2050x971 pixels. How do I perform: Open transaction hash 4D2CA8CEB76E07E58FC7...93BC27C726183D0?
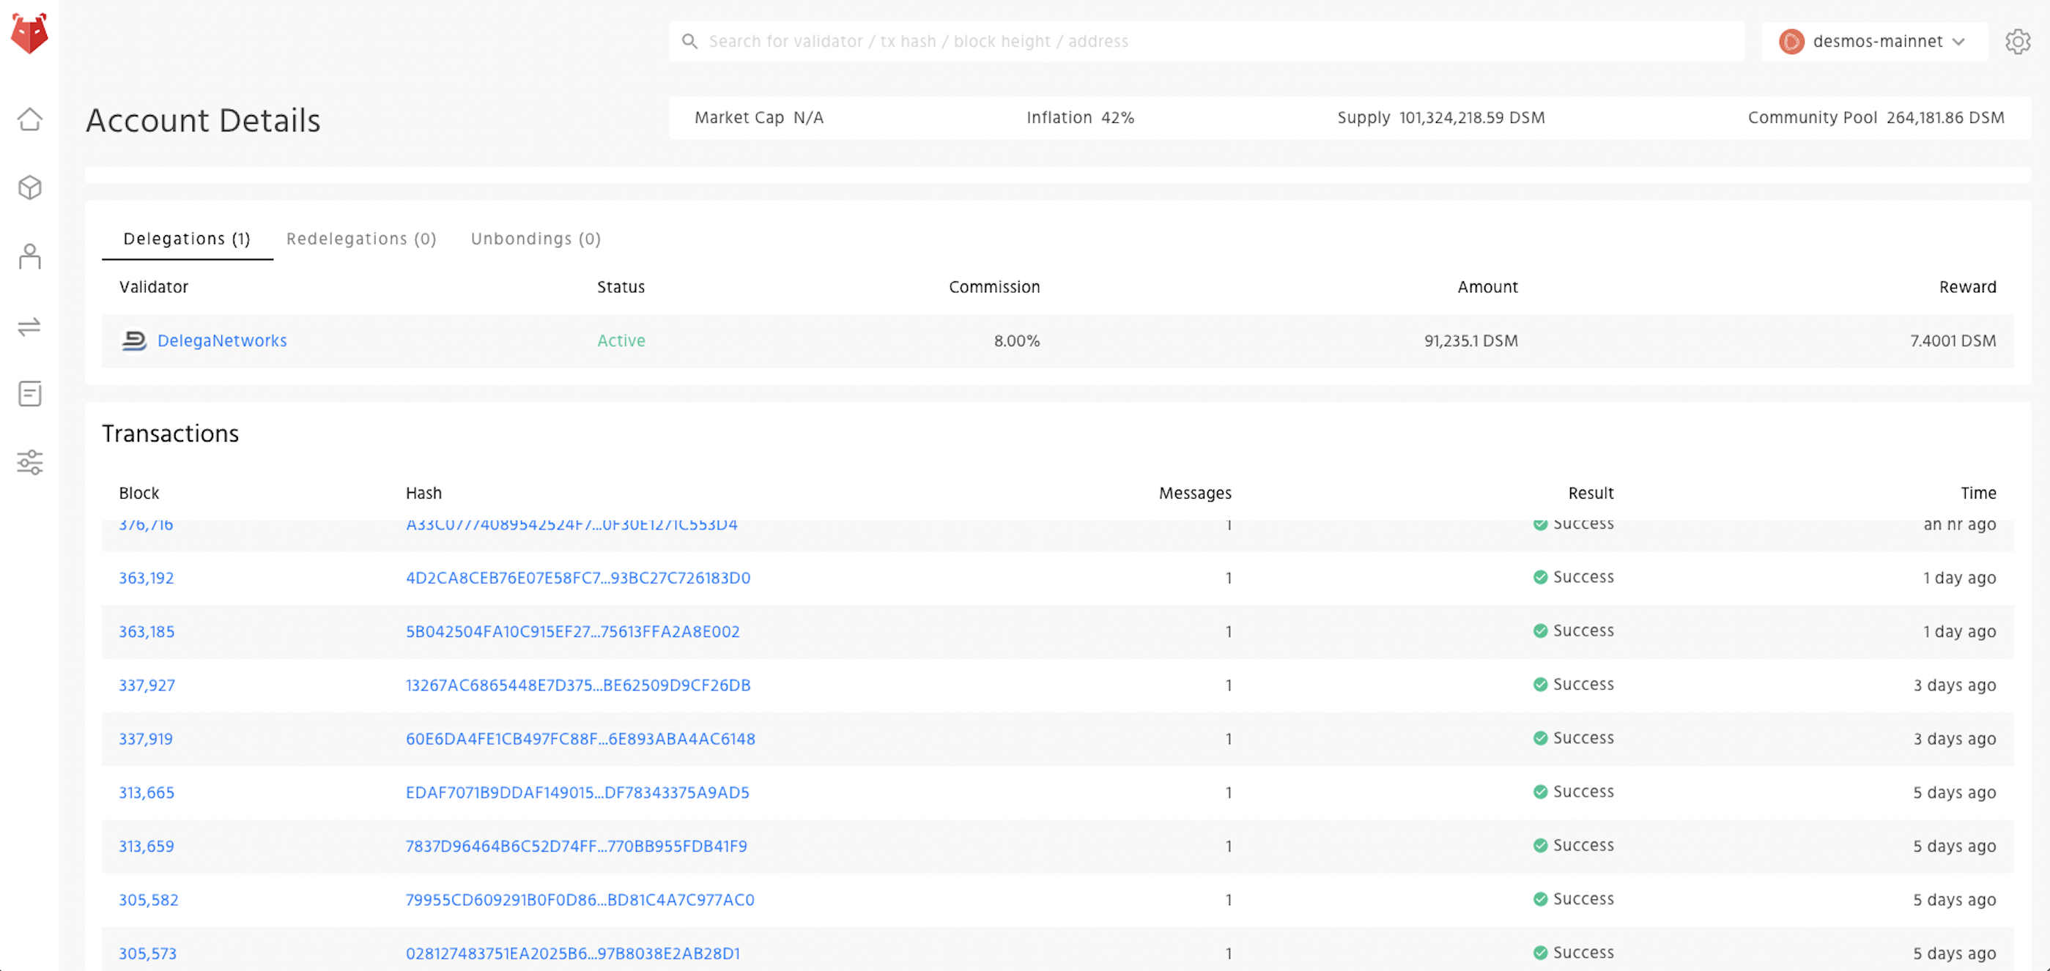[x=578, y=578]
